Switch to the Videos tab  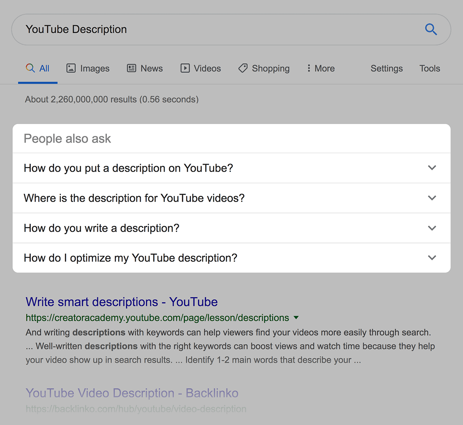[201, 69]
